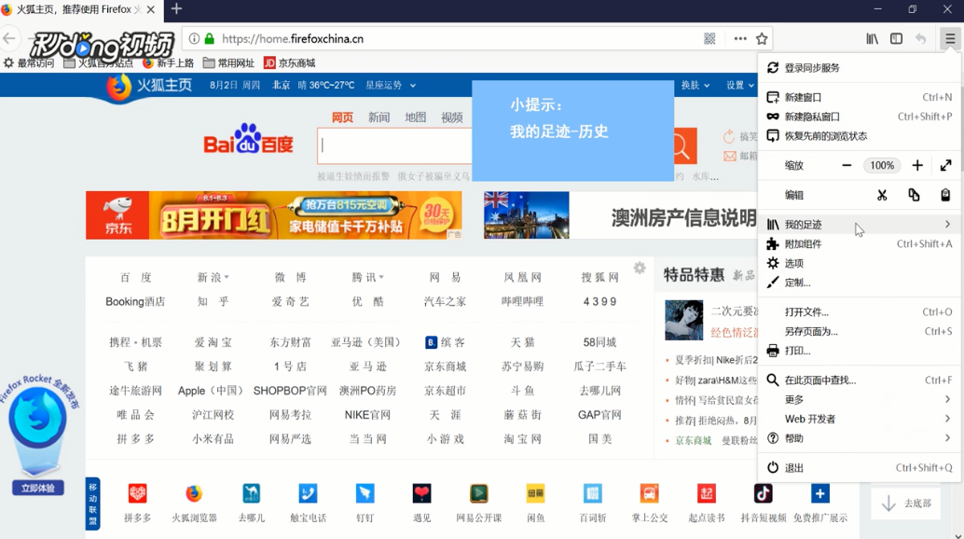Toggle the sidebar view toolbar icon
964x539 pixels.
[896, 39]
